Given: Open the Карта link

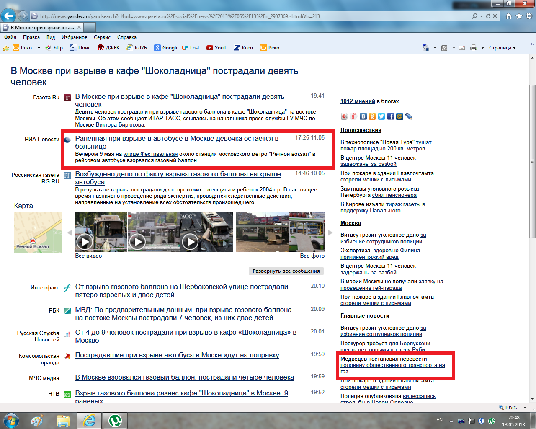Looking at the screenshot, I should click(23, 206).
